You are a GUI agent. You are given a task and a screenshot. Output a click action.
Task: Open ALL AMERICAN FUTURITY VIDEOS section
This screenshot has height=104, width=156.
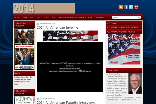click(x=124, y=28)
